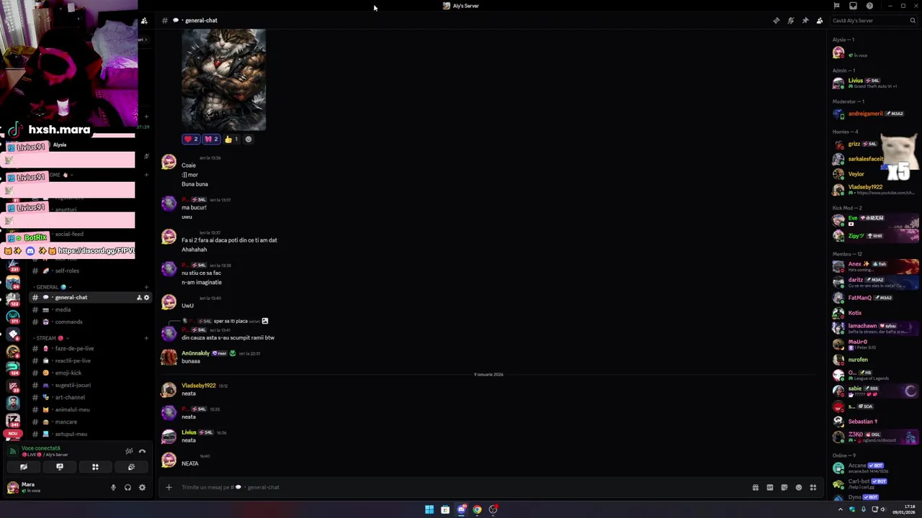Click Anünnakiy username in the chat
Screen dimensions: 922x518
[195, 353]
